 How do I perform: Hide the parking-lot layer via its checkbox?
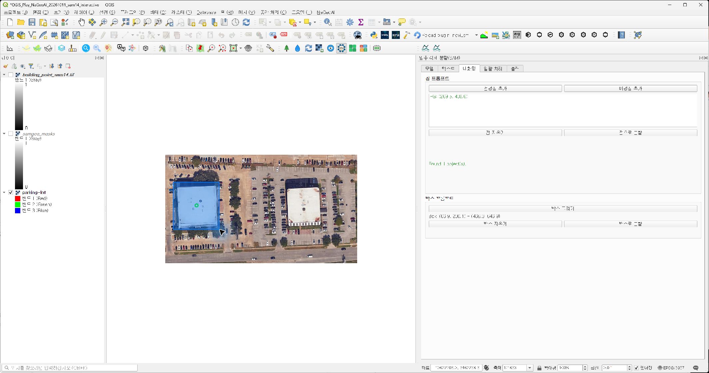11,193
